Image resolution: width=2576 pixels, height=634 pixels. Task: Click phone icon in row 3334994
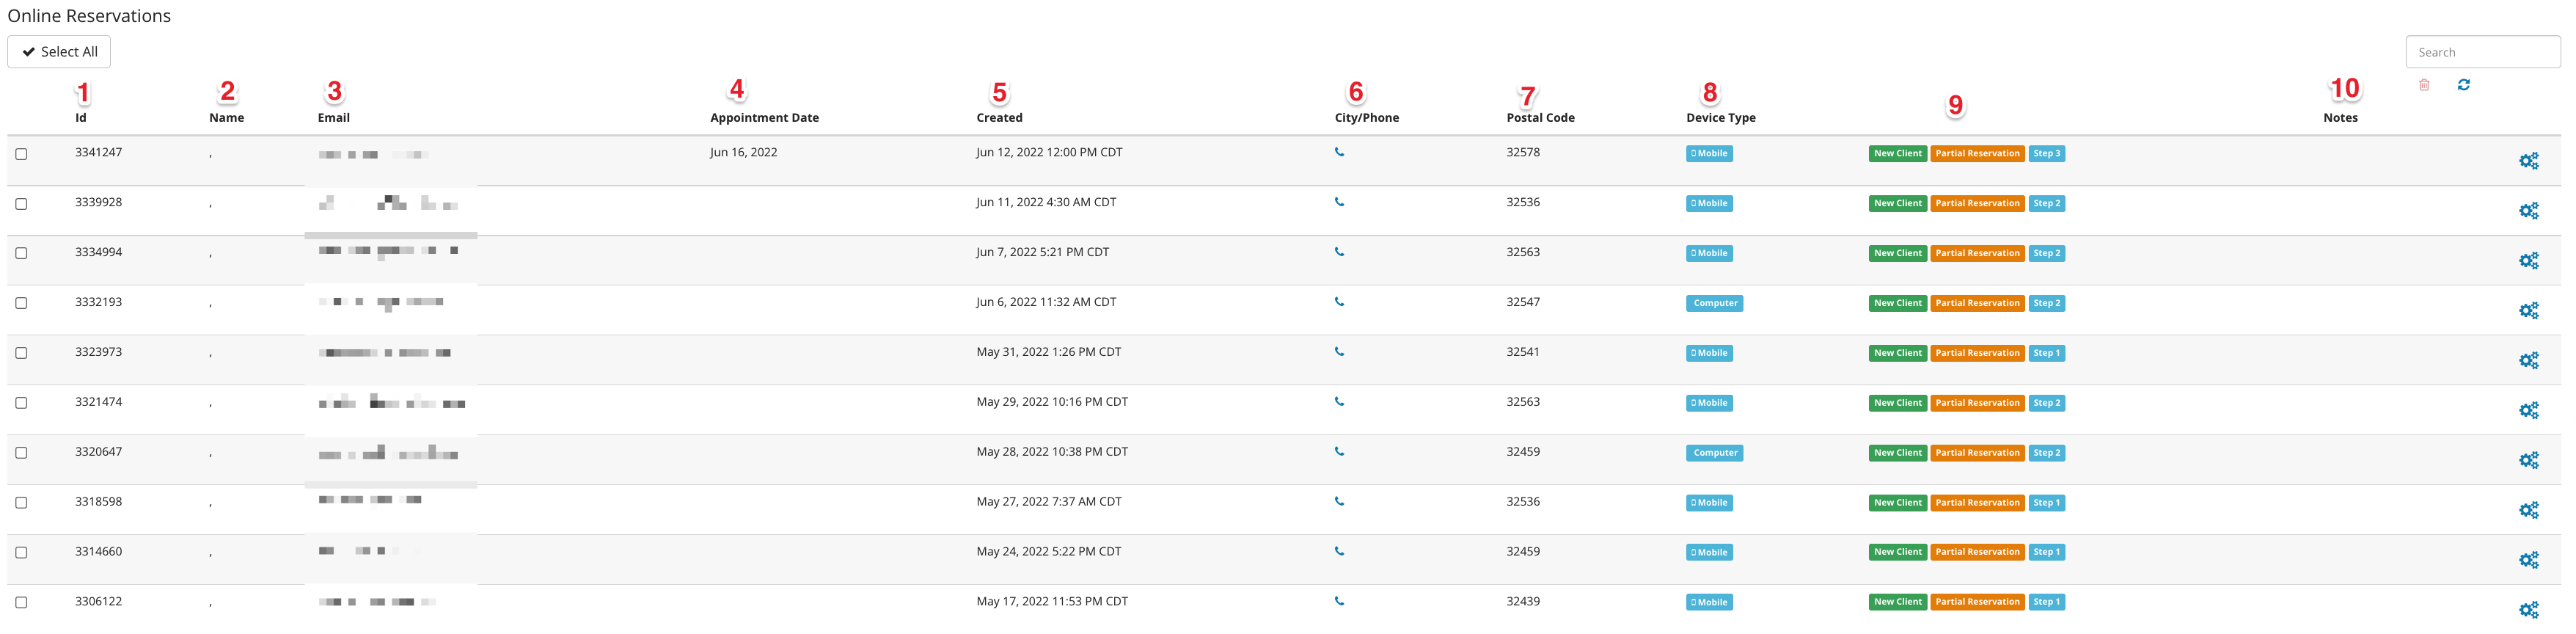tap(1339, 252)
